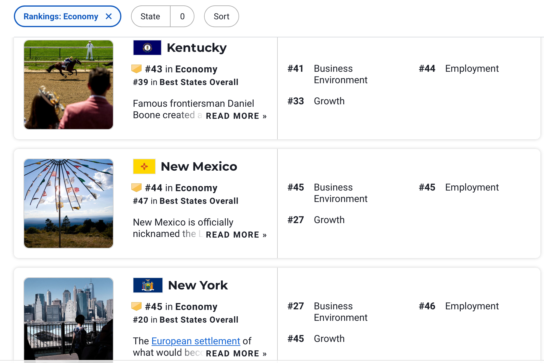The height and width of the screenshot is (363, 544).
Task: Remove the Rankings: Economy filter with X
Action: click(x=109, y=16)
